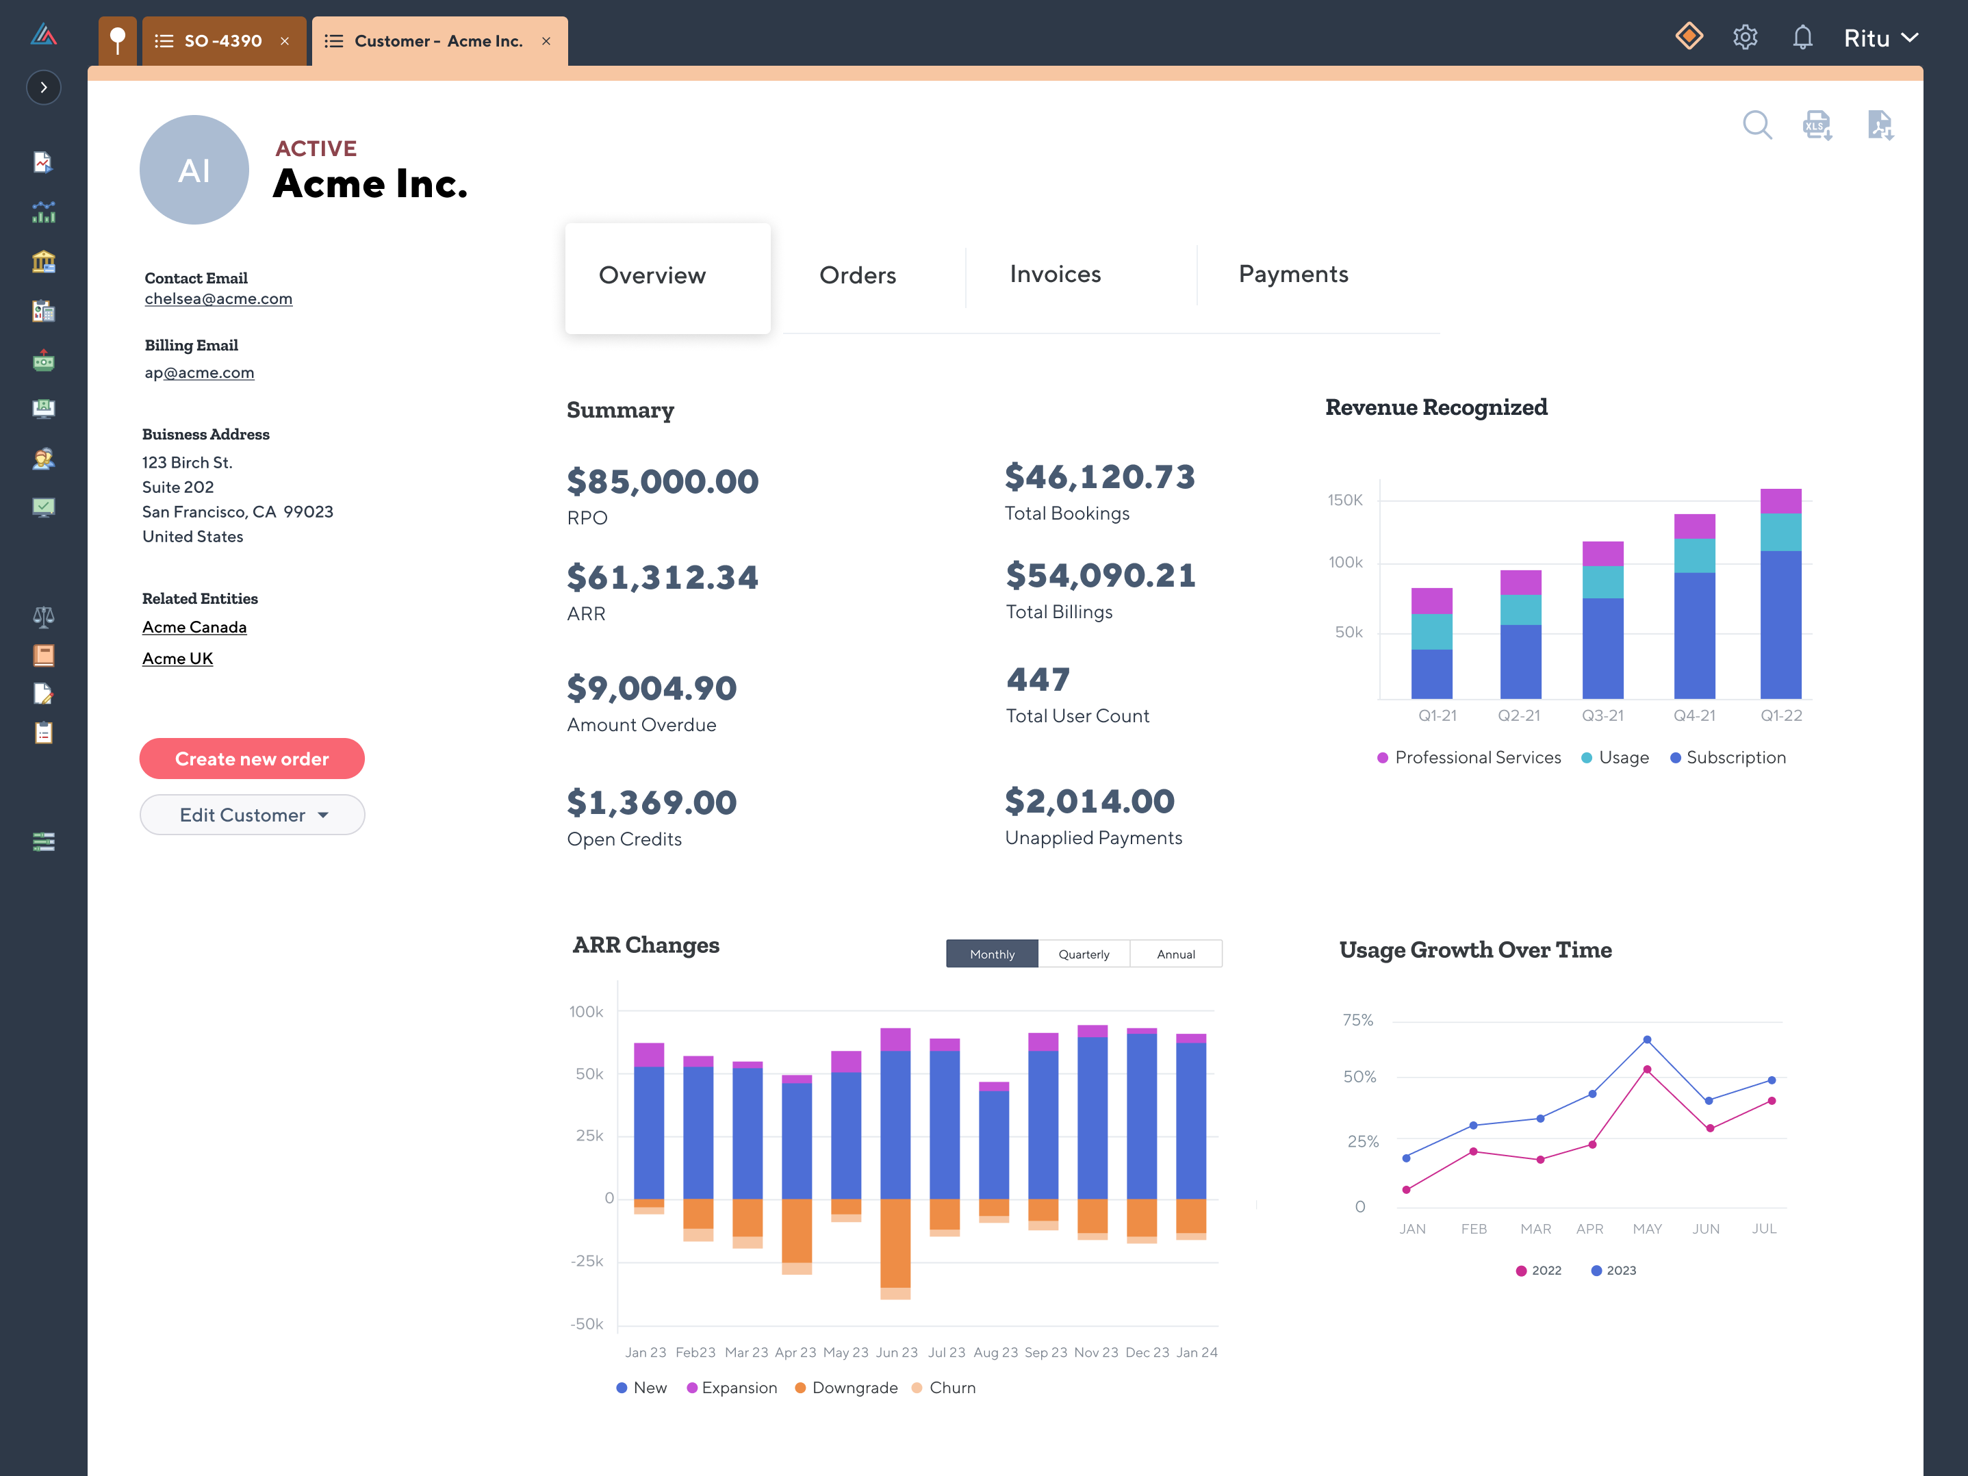Image resolution: width=1968 pixels, height=1476 pixels.
Task: Click the orange diamond icon in header
Action: (x=1689, y=36)
